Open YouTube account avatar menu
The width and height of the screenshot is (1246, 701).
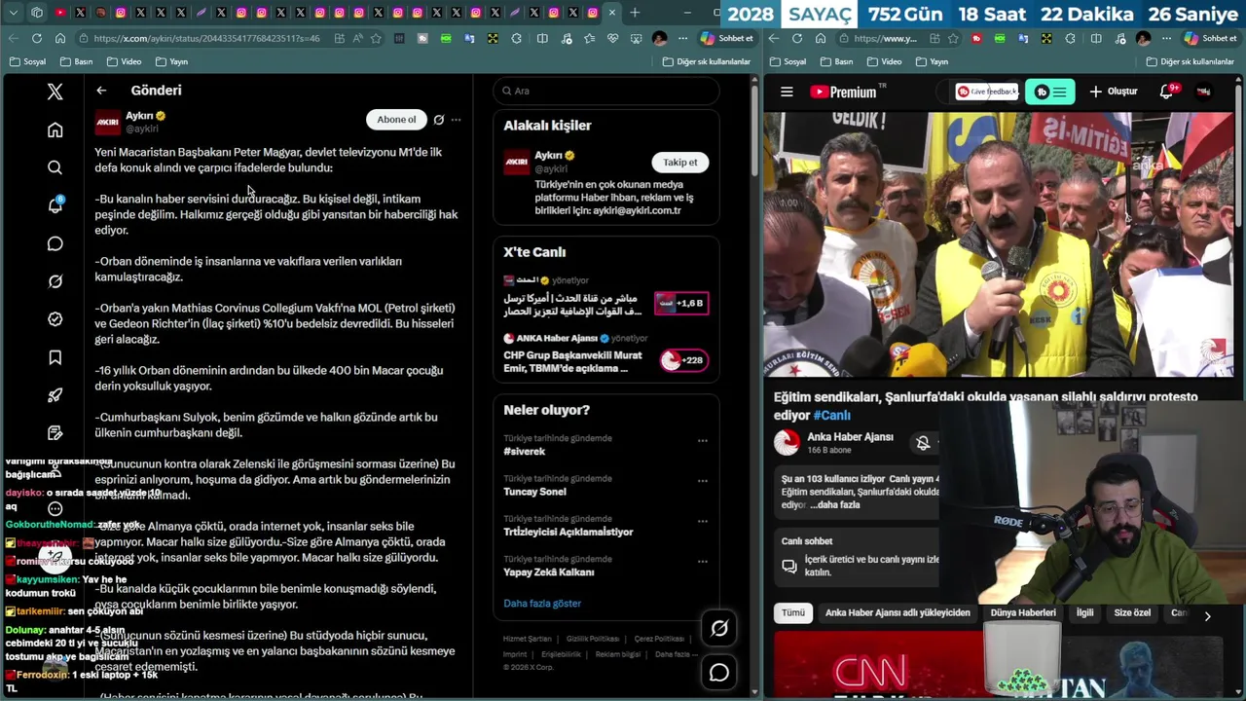(x=1203, y=92)
